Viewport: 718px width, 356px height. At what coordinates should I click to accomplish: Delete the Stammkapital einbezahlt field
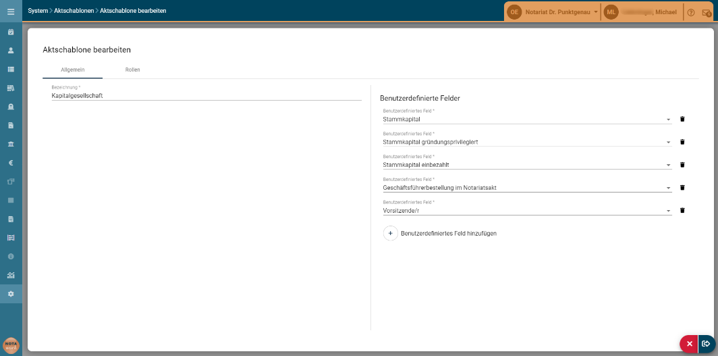point(682,165)
